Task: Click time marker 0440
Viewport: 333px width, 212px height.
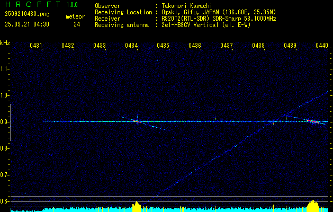Action: [x=322, y=45]
